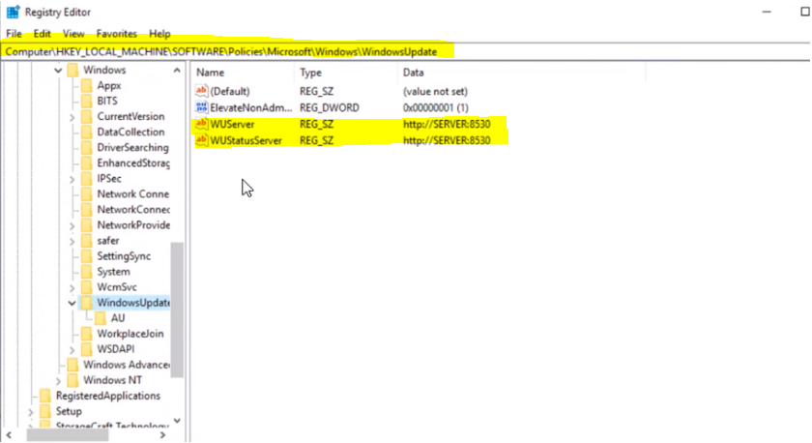
Task: Select the ElevateNonAdm... value name
Action: [x=251, y=107]
